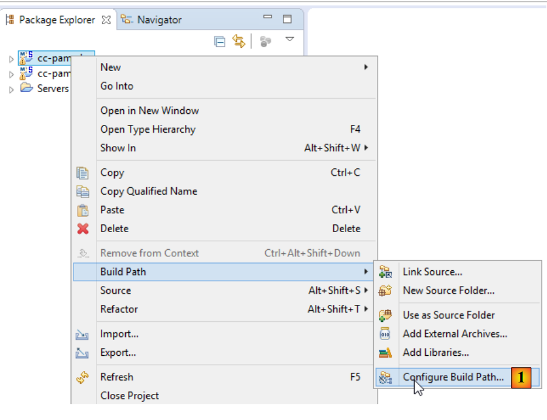Select Open Type Hierarchy menu entry
Viewport: 547px width, 420px height.
pos(148,130)
